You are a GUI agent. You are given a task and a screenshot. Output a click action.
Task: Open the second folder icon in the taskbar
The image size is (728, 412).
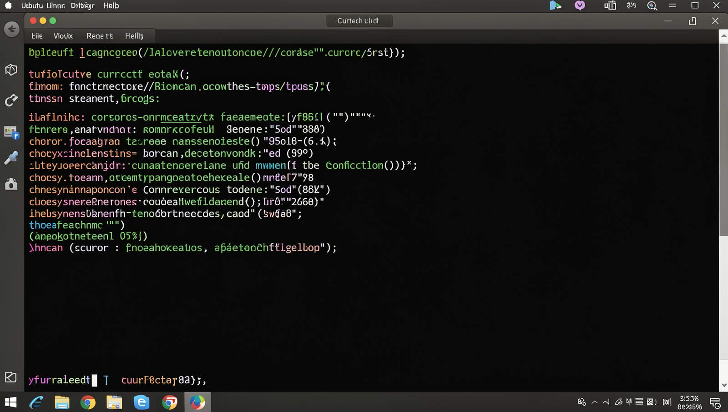tap(114, 402)
